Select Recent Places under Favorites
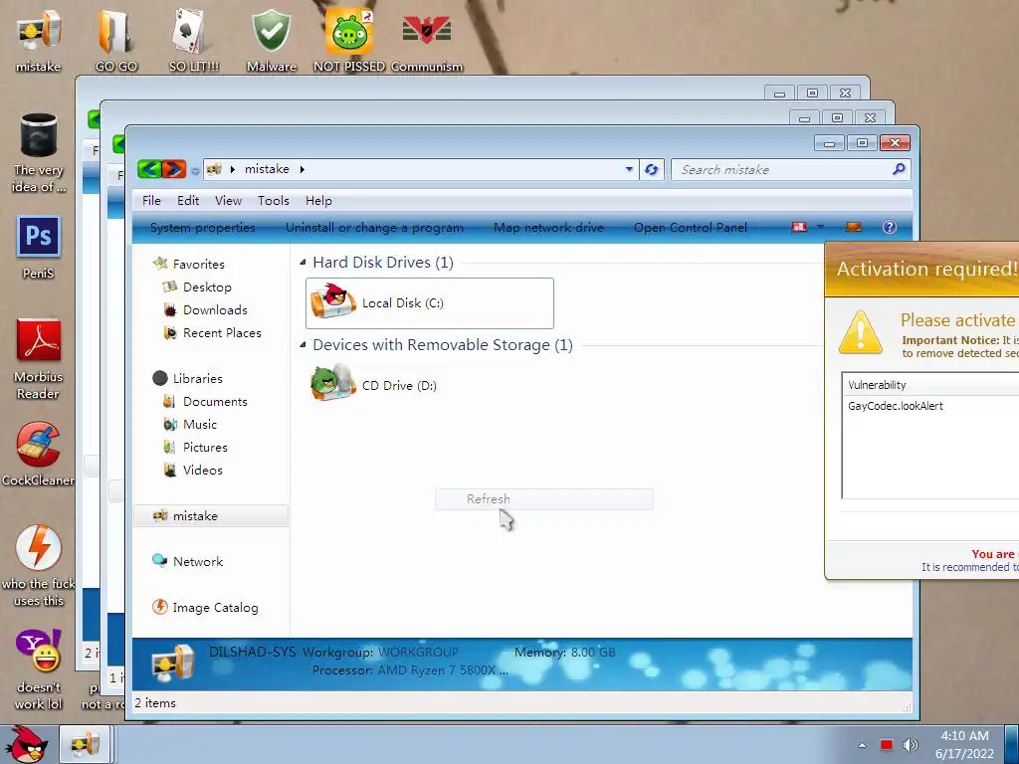Screen dimensions: 1019x764 click(x=222, y=332)
